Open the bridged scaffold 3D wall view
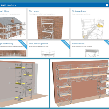The height and width of the screenshot is (109, 109). click(80, 84)
